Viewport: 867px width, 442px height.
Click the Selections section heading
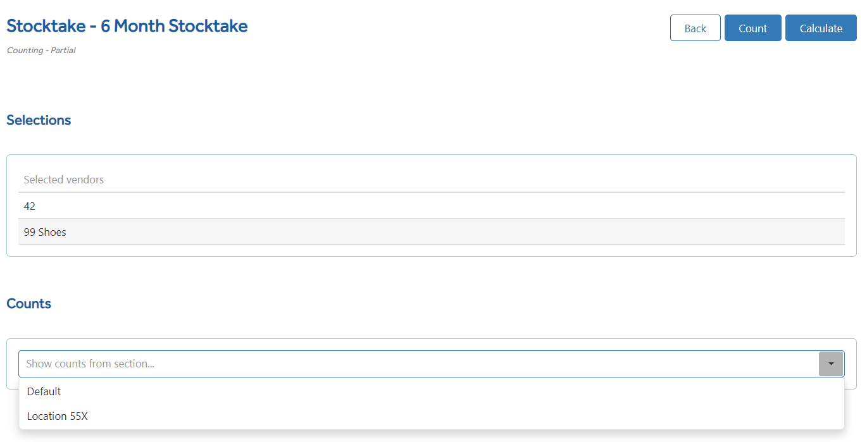tap(39, 120)
